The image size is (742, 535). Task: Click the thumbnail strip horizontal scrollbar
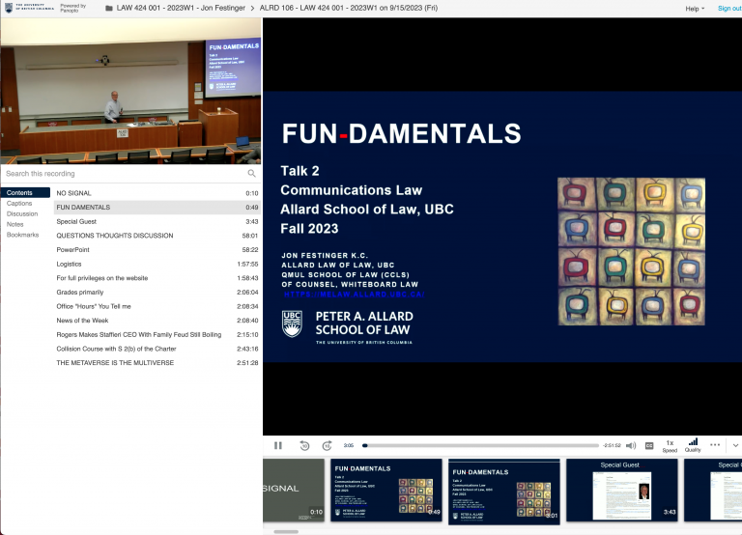click(x=286, y=532)
